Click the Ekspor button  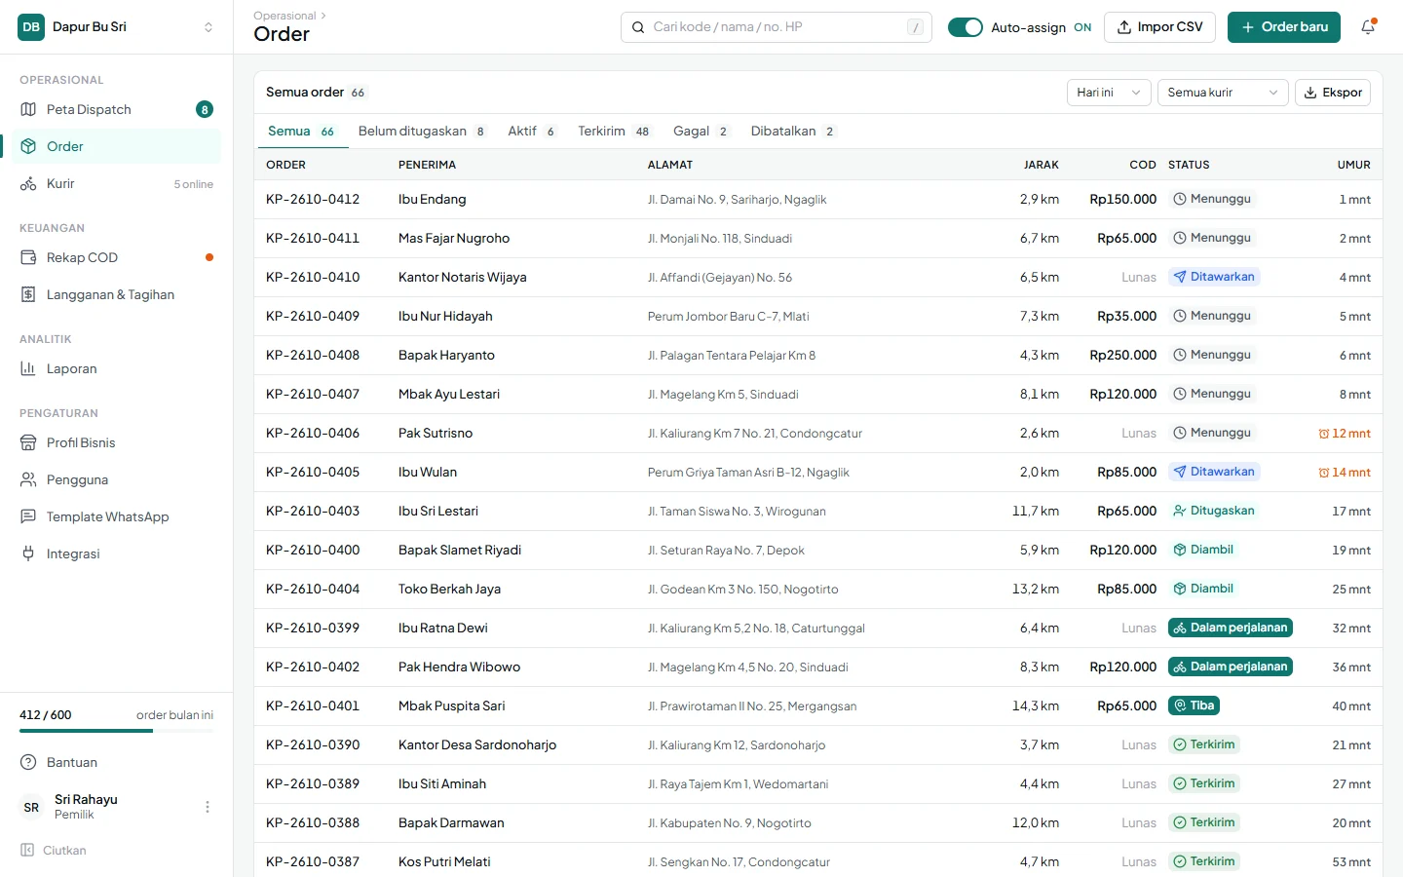coord(1333,93)
